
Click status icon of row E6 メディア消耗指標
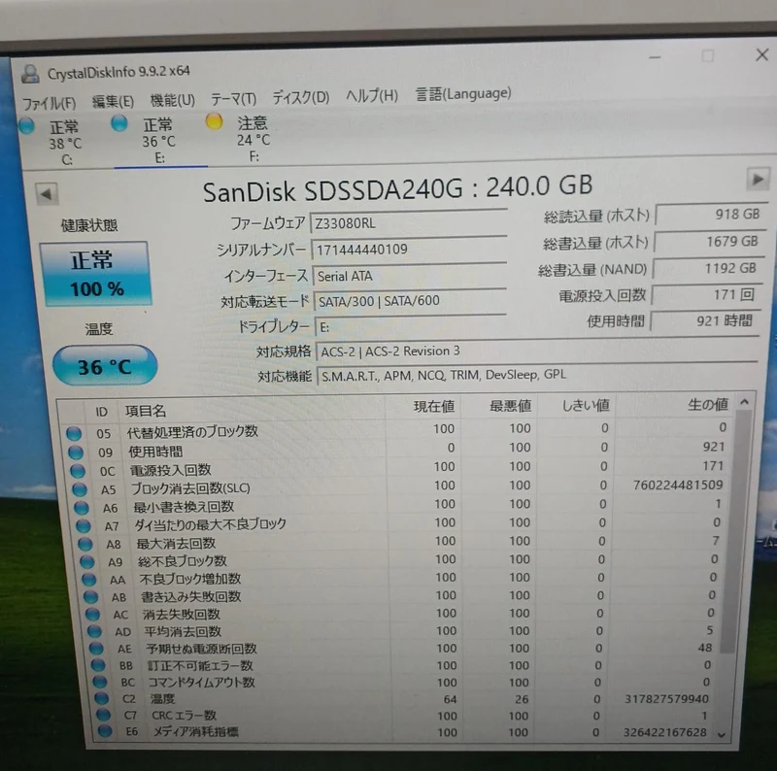pyautogui.click(x=106, y=731)
